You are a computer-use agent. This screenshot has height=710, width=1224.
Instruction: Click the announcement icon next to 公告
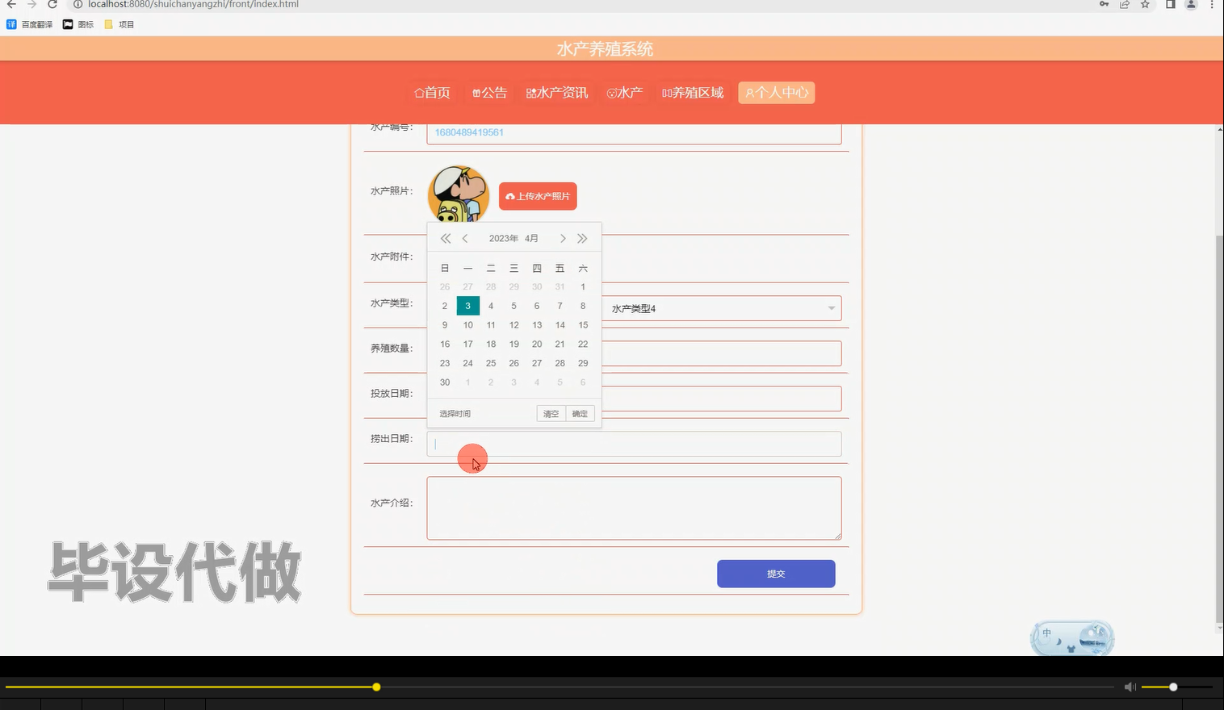pos(476,92)
